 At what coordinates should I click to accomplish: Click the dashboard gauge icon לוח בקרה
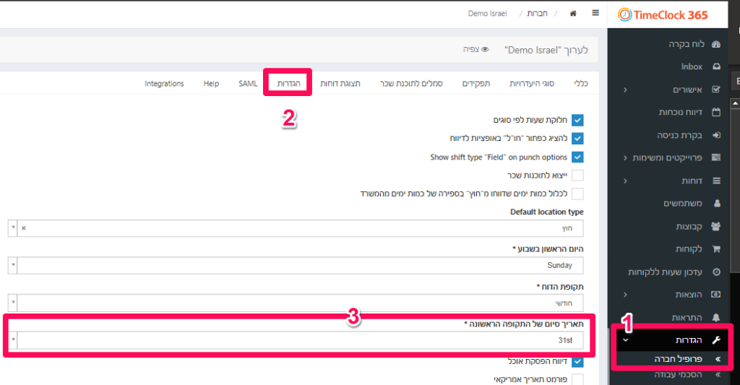click(x=716, y=44)
